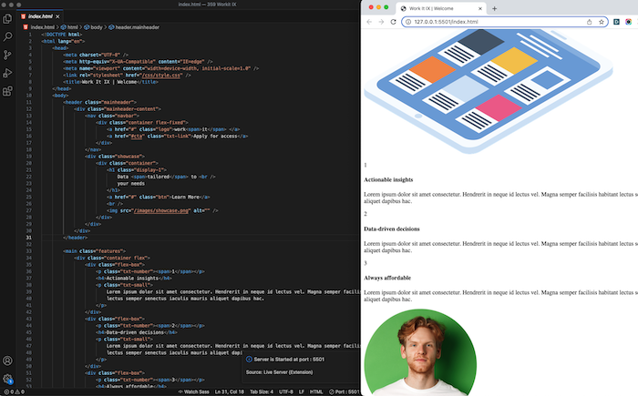Bookmark this page with the star icon
This screenshot has width=638, height=396.
[602, 22]
